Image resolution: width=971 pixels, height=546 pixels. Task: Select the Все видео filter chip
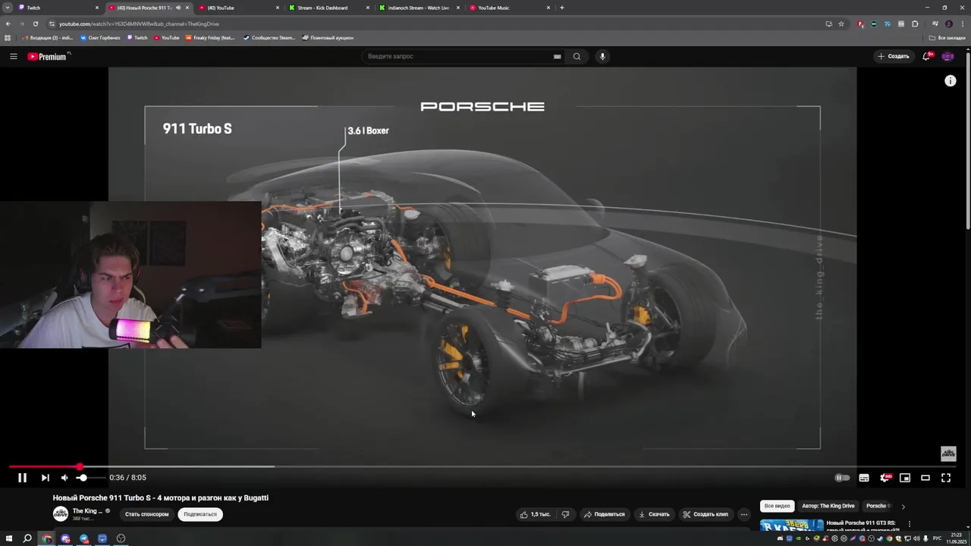tap(777, 506)
